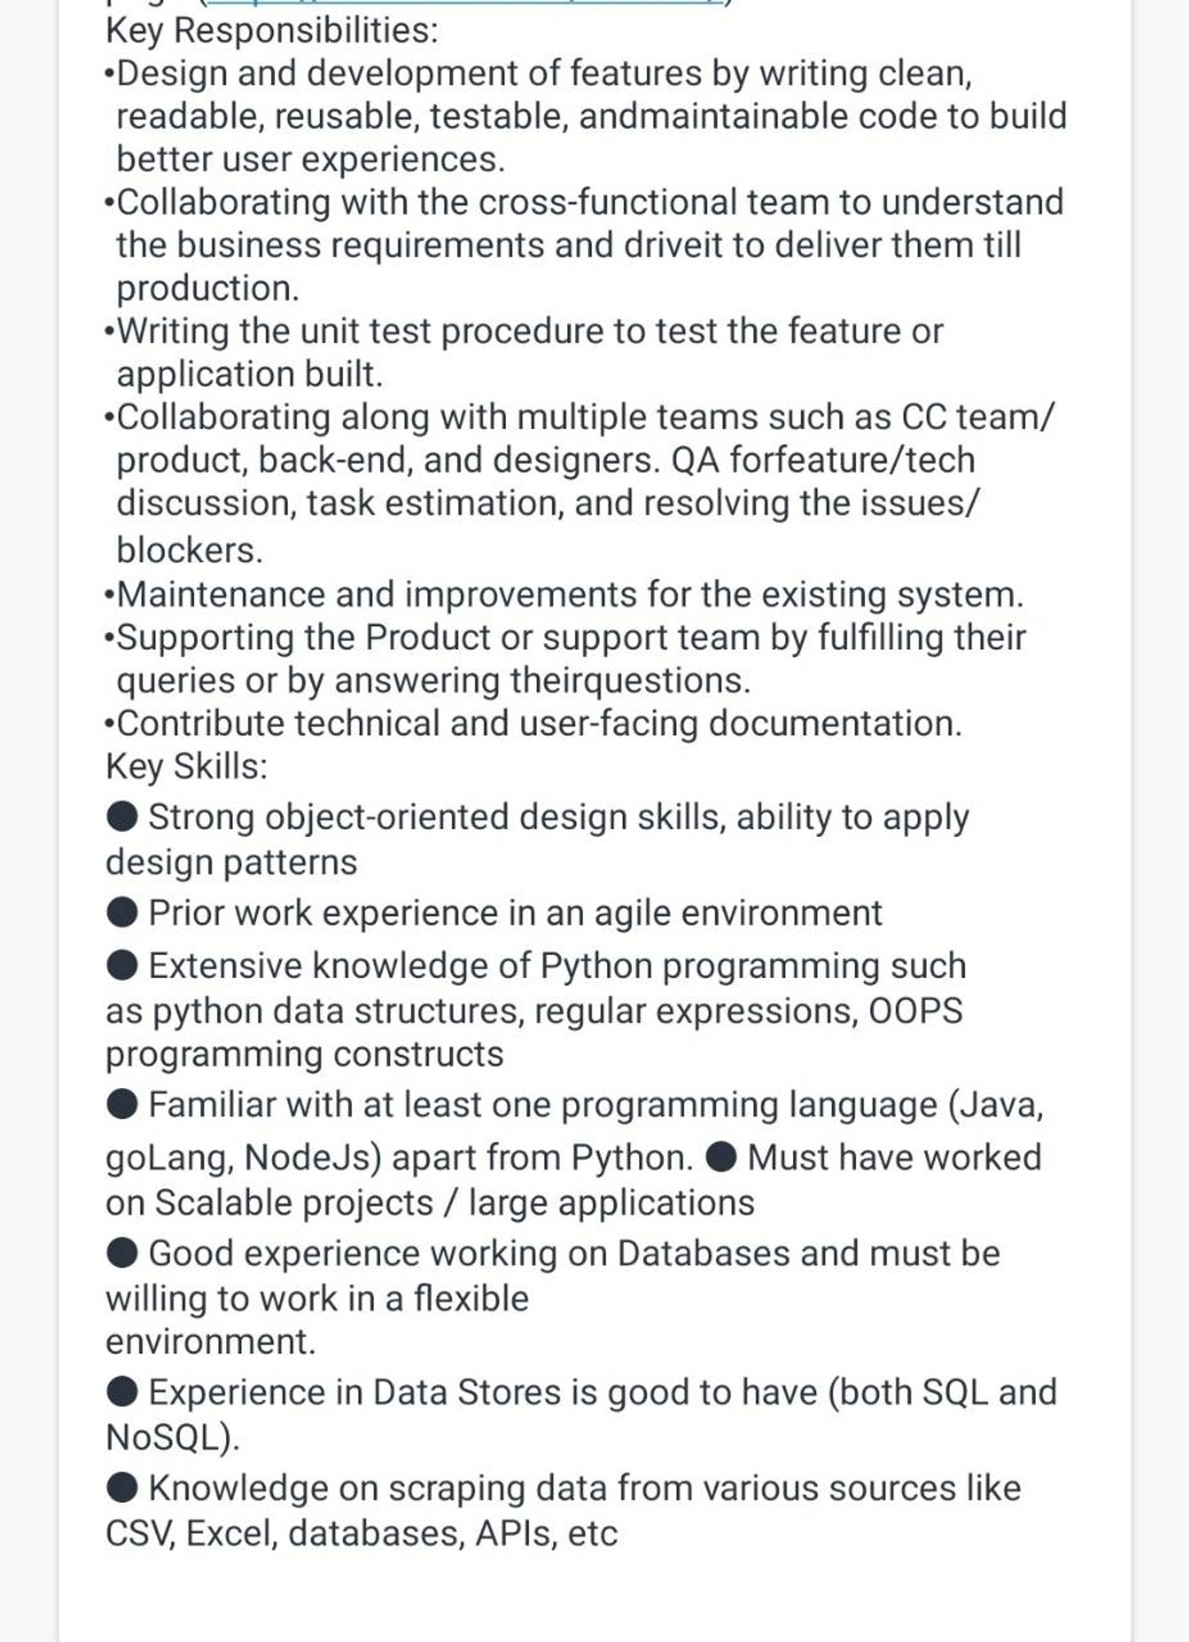Click the "Maintenance and improvements" line
Screen dimensions: 1189x1642
tap(564, 595)
